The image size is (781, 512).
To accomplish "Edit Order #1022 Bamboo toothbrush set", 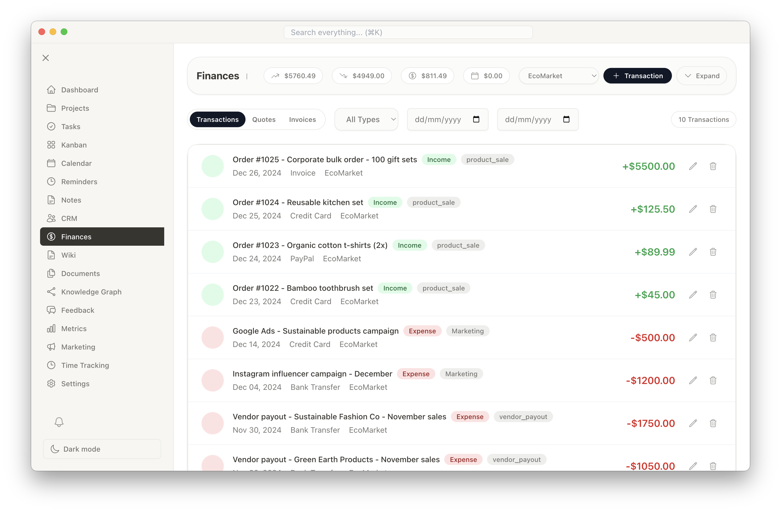I will click(x=693, y=295).
